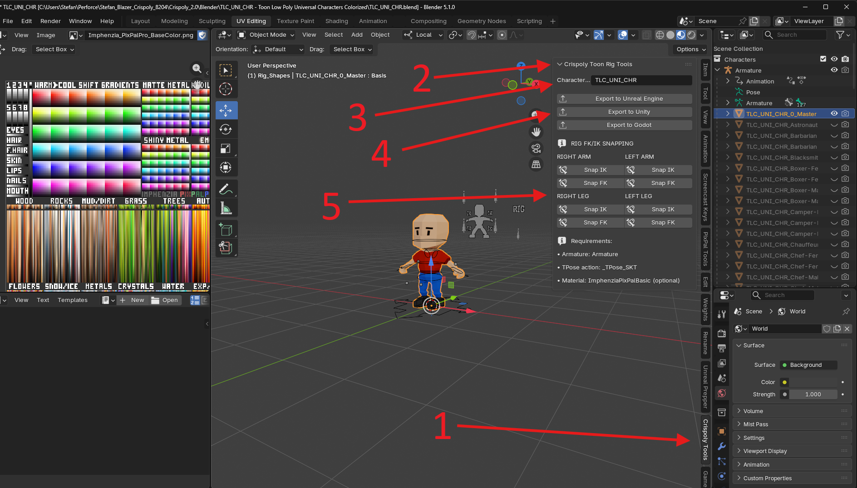Choose the Annotate pencil tool
The image size is (857, 488).
pyautogui.click(x=226, y=189)
